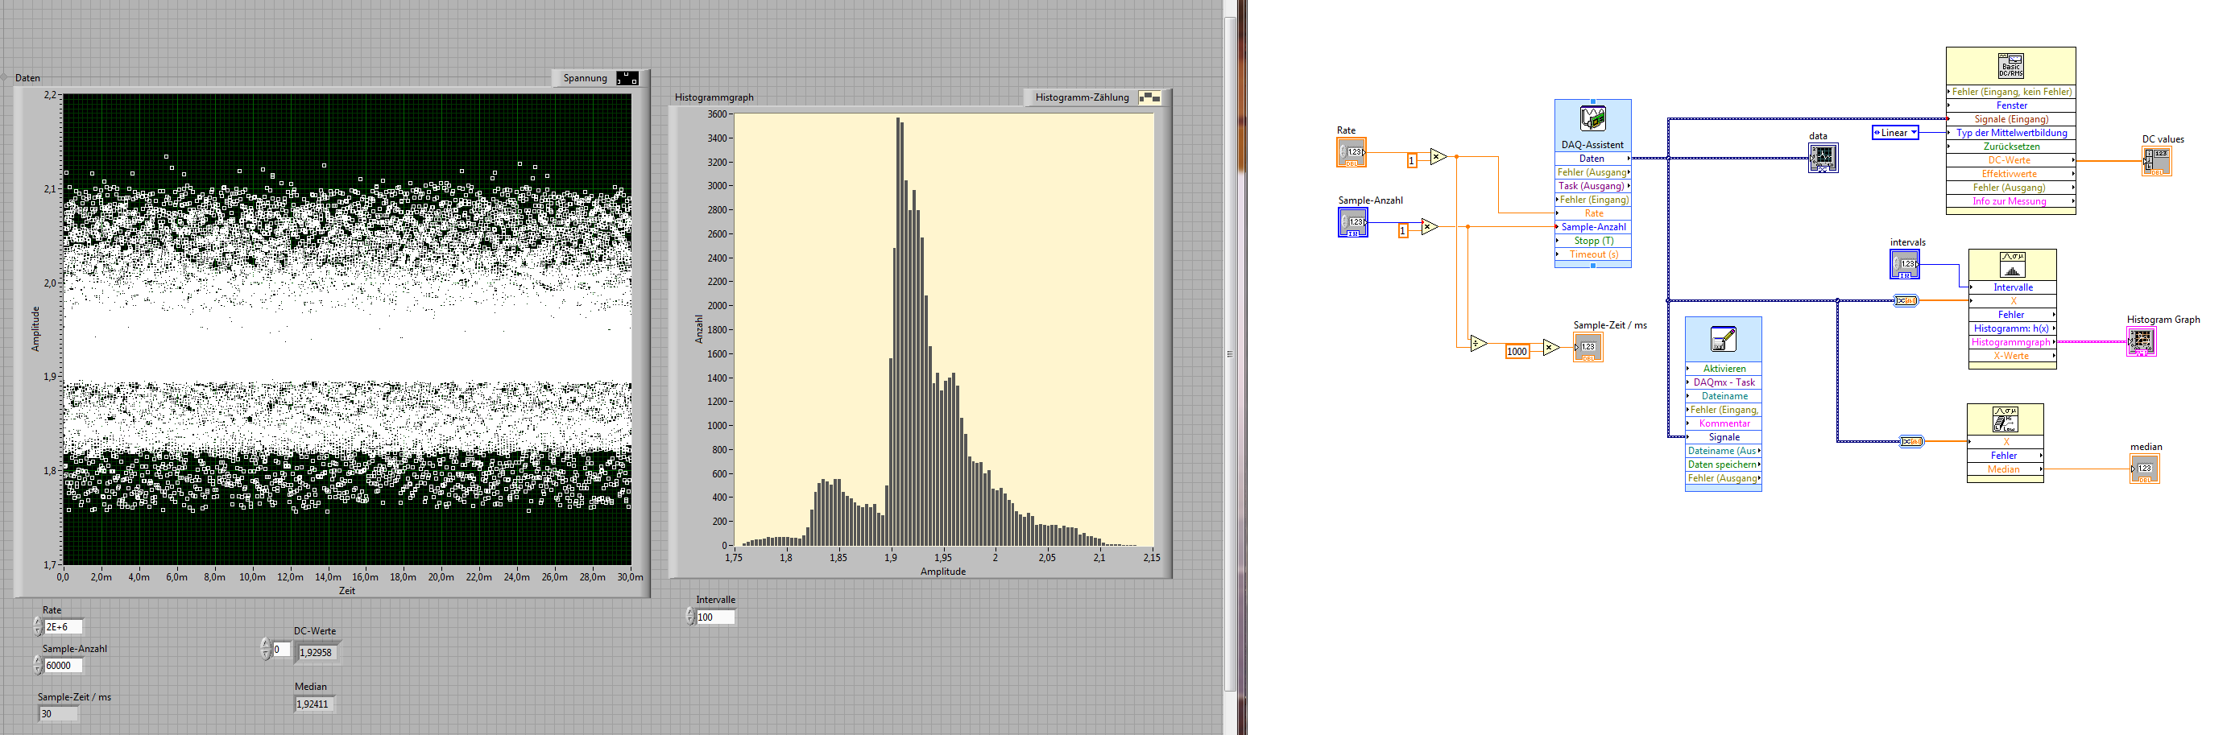Click the Spannung plot legend icon
The height and width of the screenshot is (735, 2227).
tap(627, 79)
